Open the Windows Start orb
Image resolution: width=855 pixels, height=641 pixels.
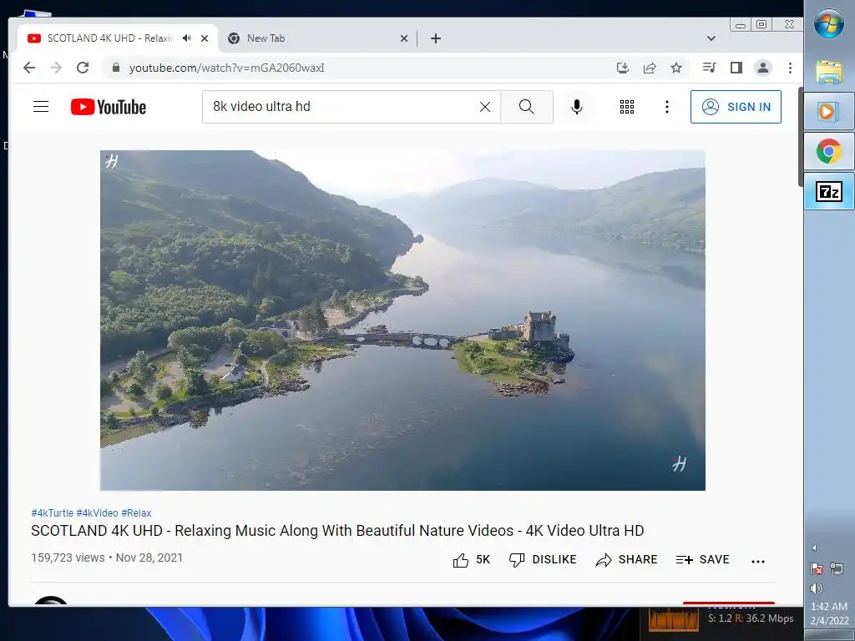point(829,24)
